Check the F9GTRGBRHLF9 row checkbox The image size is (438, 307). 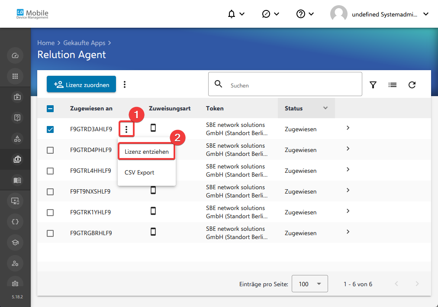pyautogui.click(x=50, y=233)
